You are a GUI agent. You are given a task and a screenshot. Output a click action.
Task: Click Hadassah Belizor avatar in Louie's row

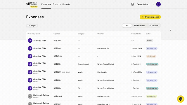(30, 96)
